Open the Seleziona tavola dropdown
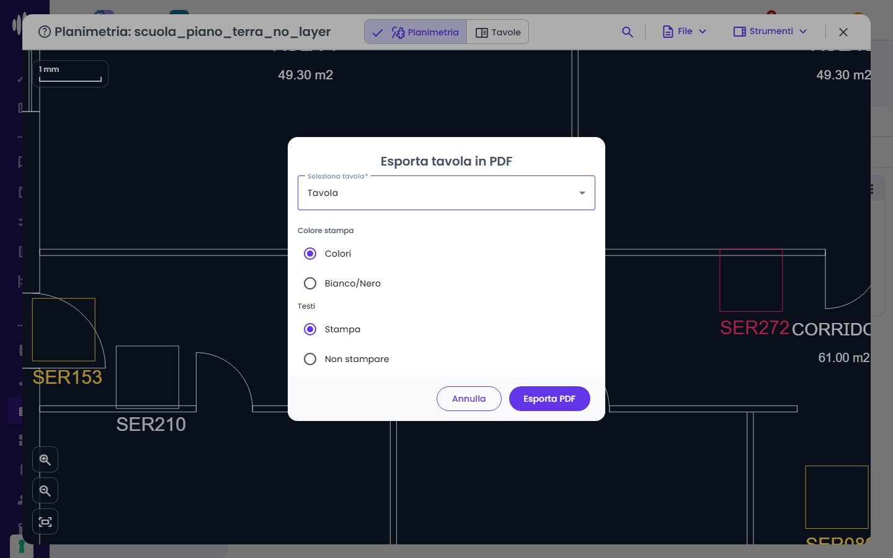This screenshot has height=558, width=893. click(446, 193)
